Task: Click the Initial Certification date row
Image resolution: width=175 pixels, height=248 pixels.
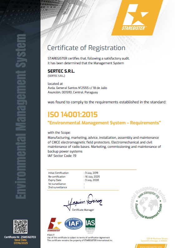Action: coord(73,173)
